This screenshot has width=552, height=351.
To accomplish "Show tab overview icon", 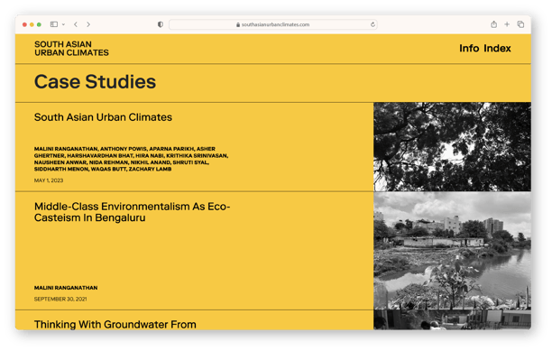I will [520, 24].
